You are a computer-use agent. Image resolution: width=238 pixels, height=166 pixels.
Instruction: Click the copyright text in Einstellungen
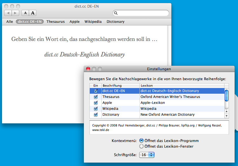pyautogui.click(x=157, y=128)
